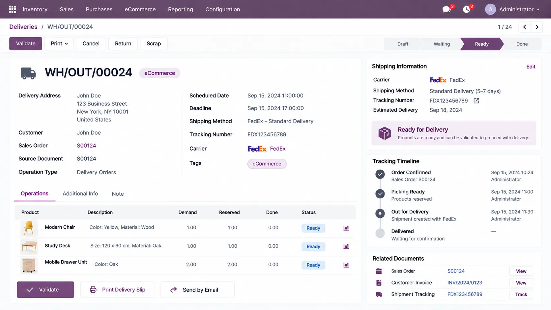Open the messages chat icon

point(447,9)
